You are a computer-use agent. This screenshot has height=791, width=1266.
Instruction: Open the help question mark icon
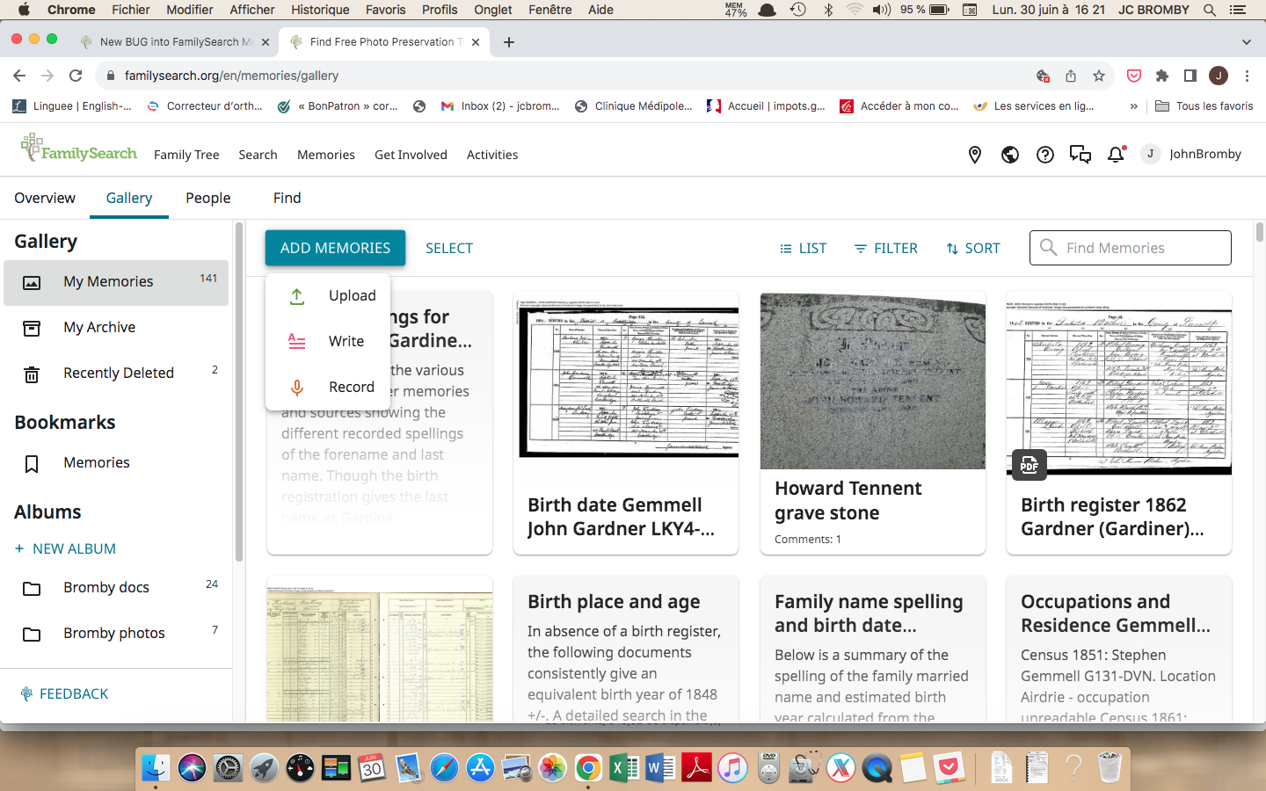1045,155
